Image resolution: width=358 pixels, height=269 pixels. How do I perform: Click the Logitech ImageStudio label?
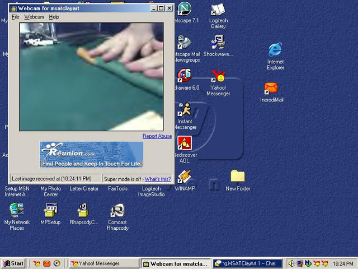152,192
